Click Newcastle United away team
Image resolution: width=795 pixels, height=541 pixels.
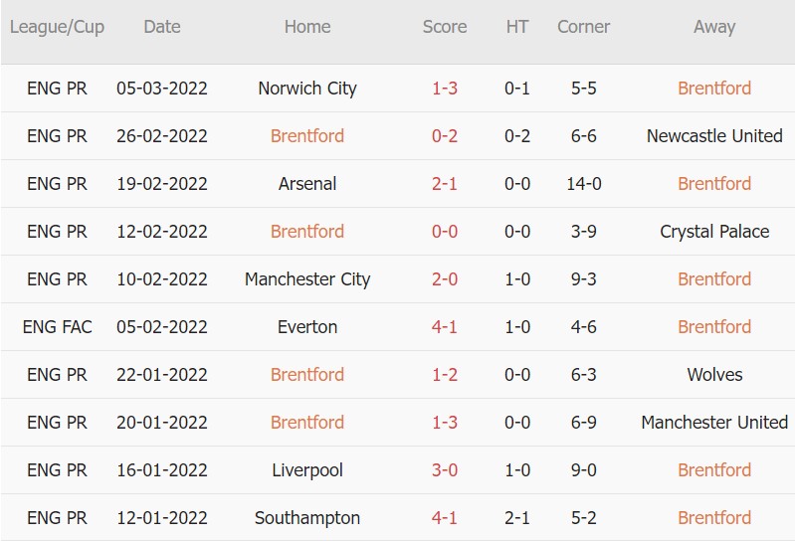tap(713, 136)
